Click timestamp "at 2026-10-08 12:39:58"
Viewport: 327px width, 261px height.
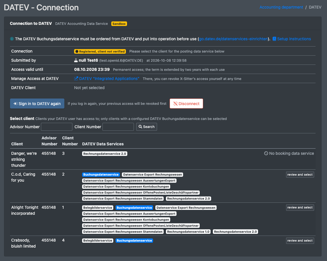[167, 61]
